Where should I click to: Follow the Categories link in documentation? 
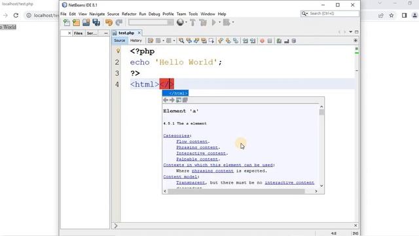coord(176,136)
